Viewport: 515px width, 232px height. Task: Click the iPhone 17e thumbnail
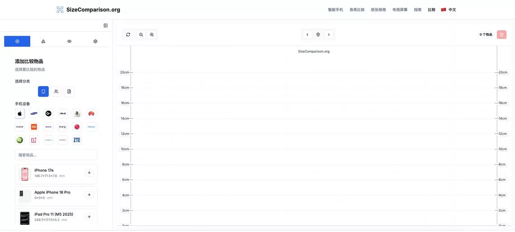[24, 174]
